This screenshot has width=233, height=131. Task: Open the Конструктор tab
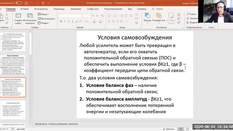pyautogui.click(x=41, y=9)
